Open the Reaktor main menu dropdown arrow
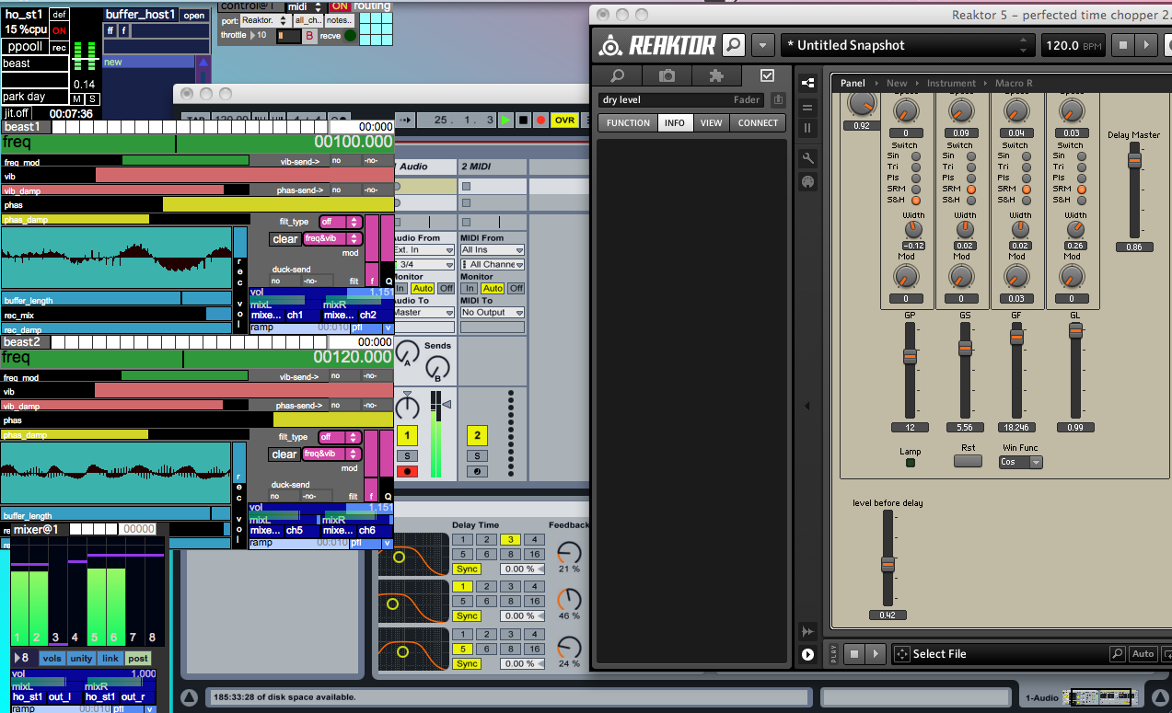1172x713 pixels. pyautogui.click(x=763, y=45)
